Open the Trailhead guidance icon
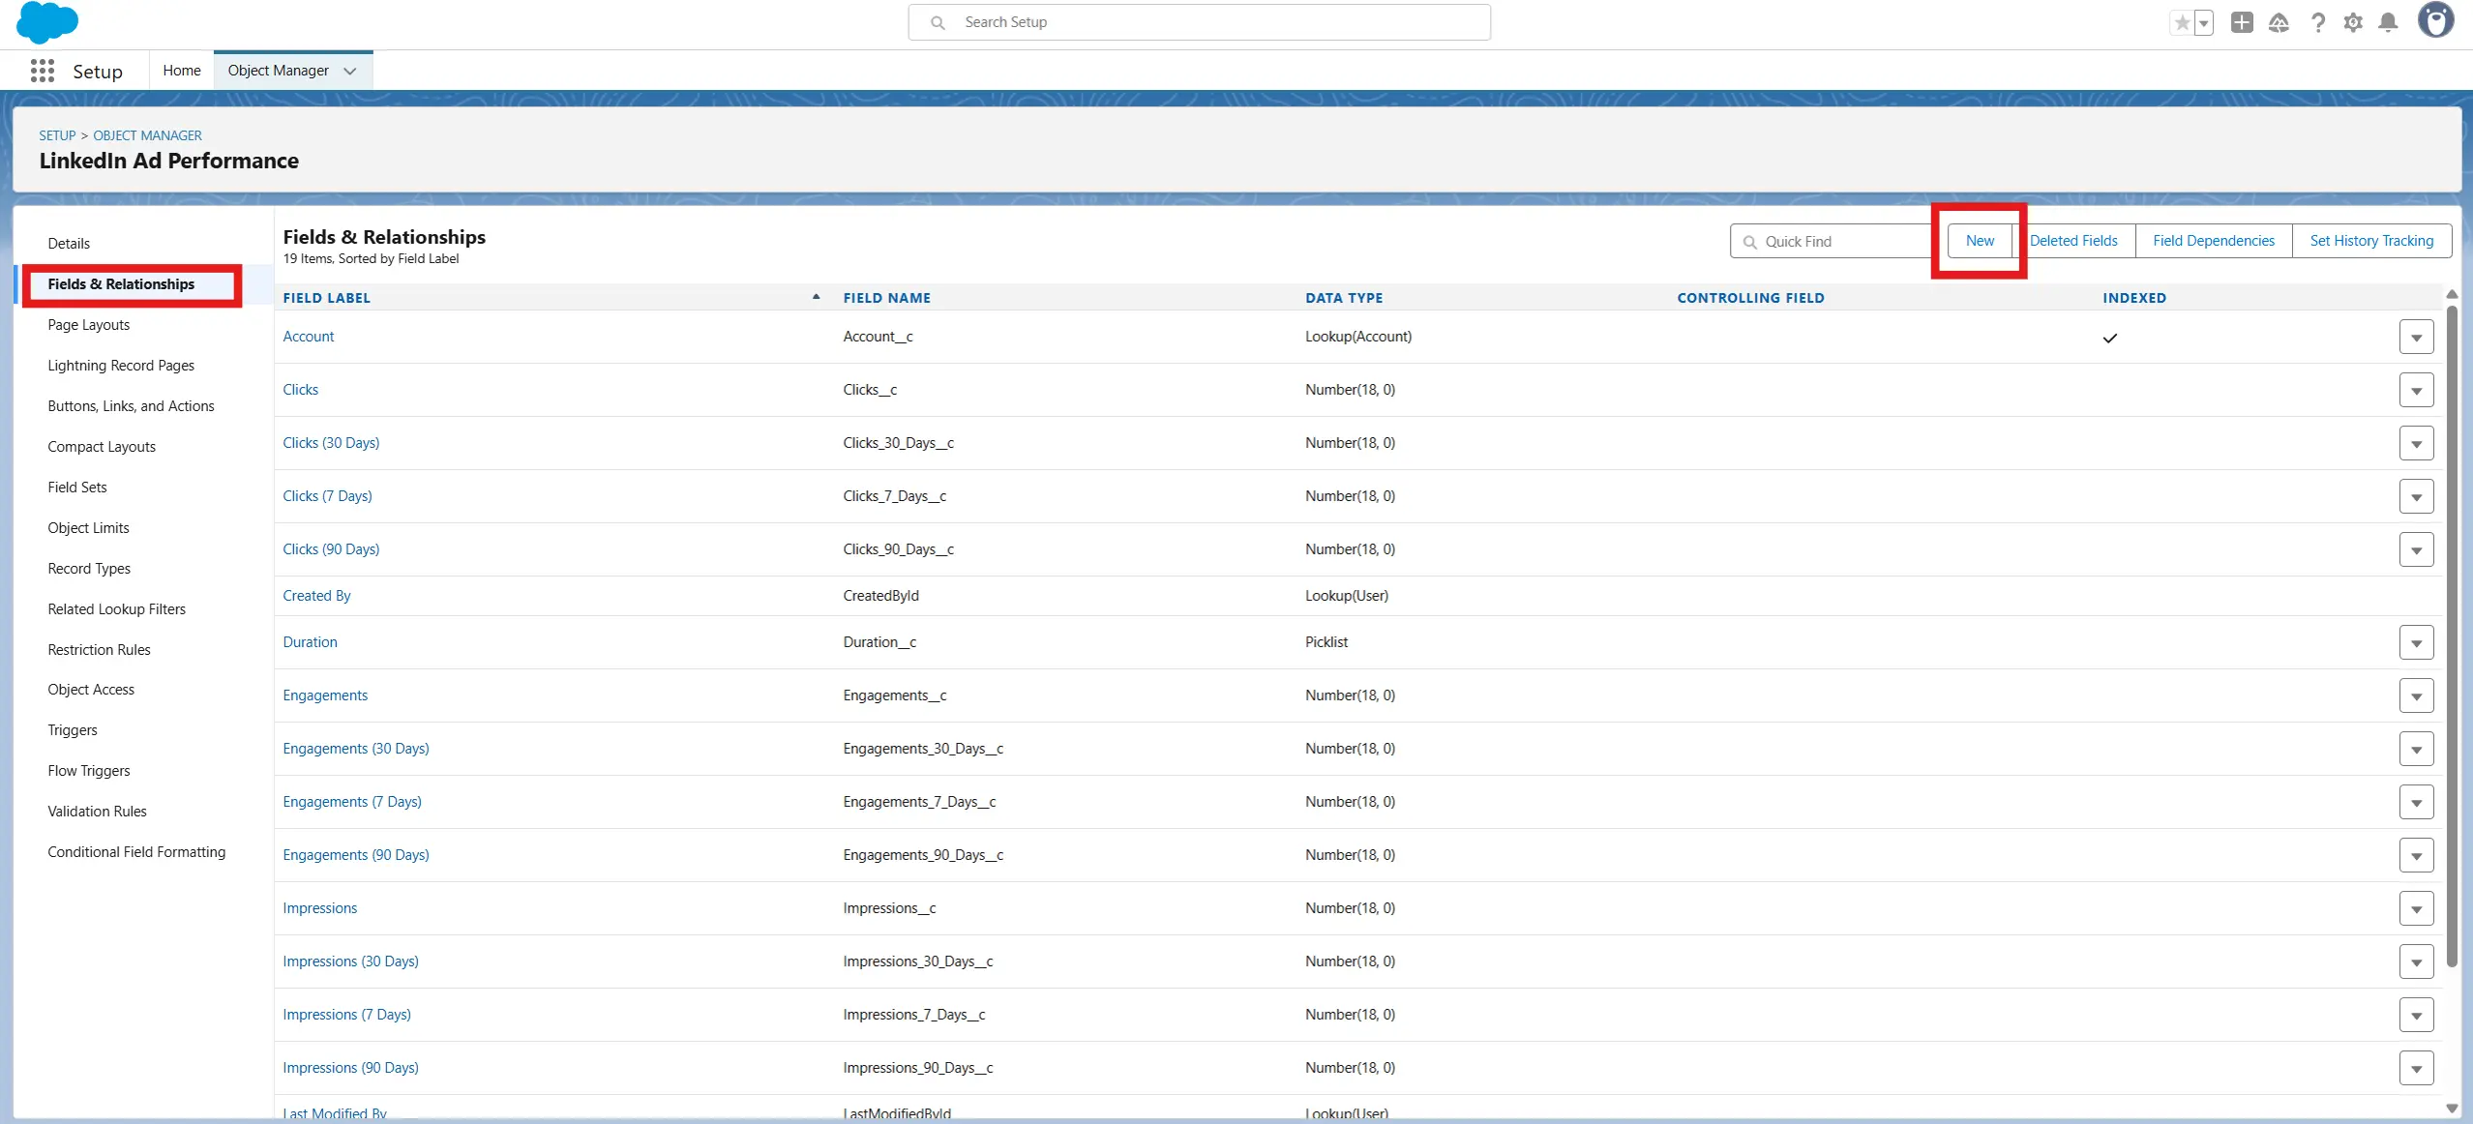2473x1124 pixels. (x=2279, y=22)
